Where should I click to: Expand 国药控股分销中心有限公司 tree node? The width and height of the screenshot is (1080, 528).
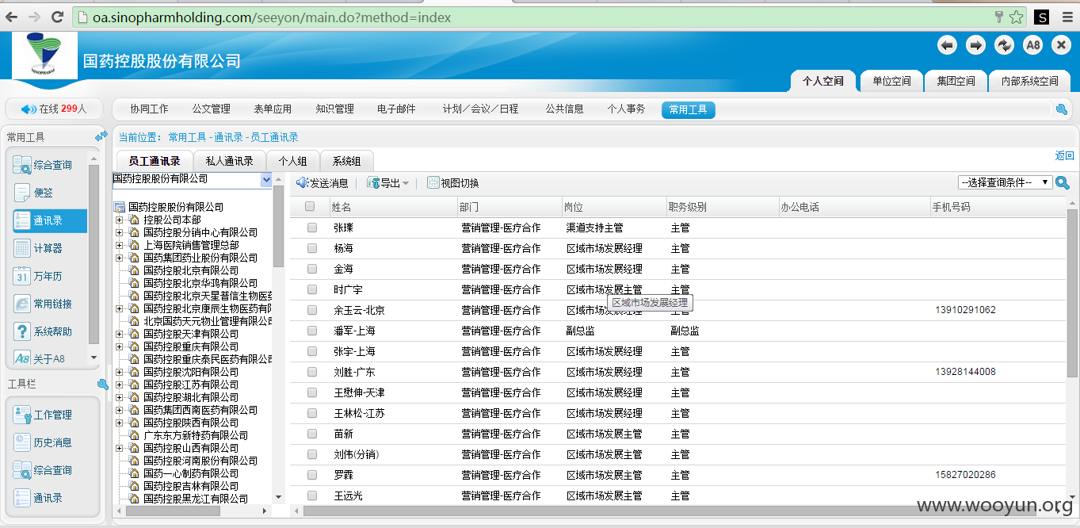click(x=119, y=232)
